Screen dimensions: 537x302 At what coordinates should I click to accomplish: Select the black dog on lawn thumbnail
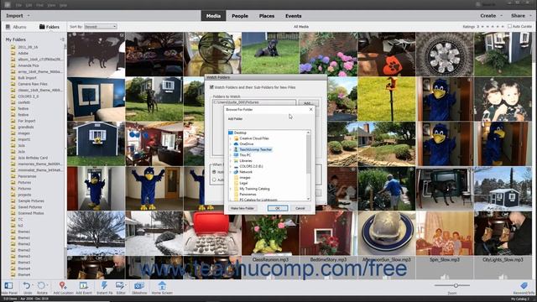[270, 54]
